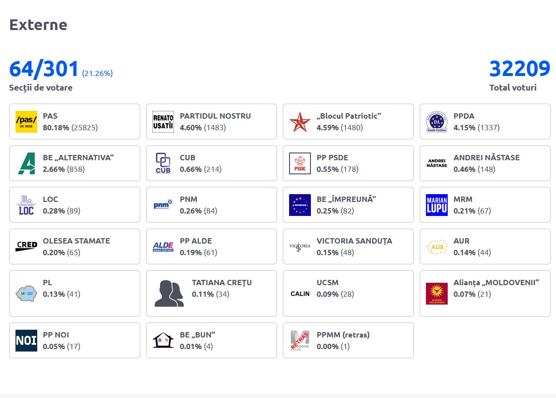Select MRM result 0.21% (67)

[x=472, y=211]
